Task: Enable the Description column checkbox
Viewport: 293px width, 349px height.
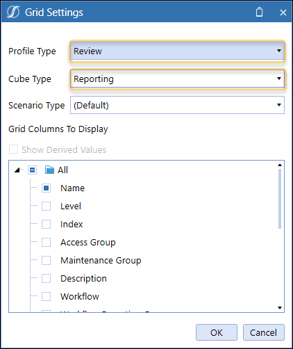Action: pos(46,279)
